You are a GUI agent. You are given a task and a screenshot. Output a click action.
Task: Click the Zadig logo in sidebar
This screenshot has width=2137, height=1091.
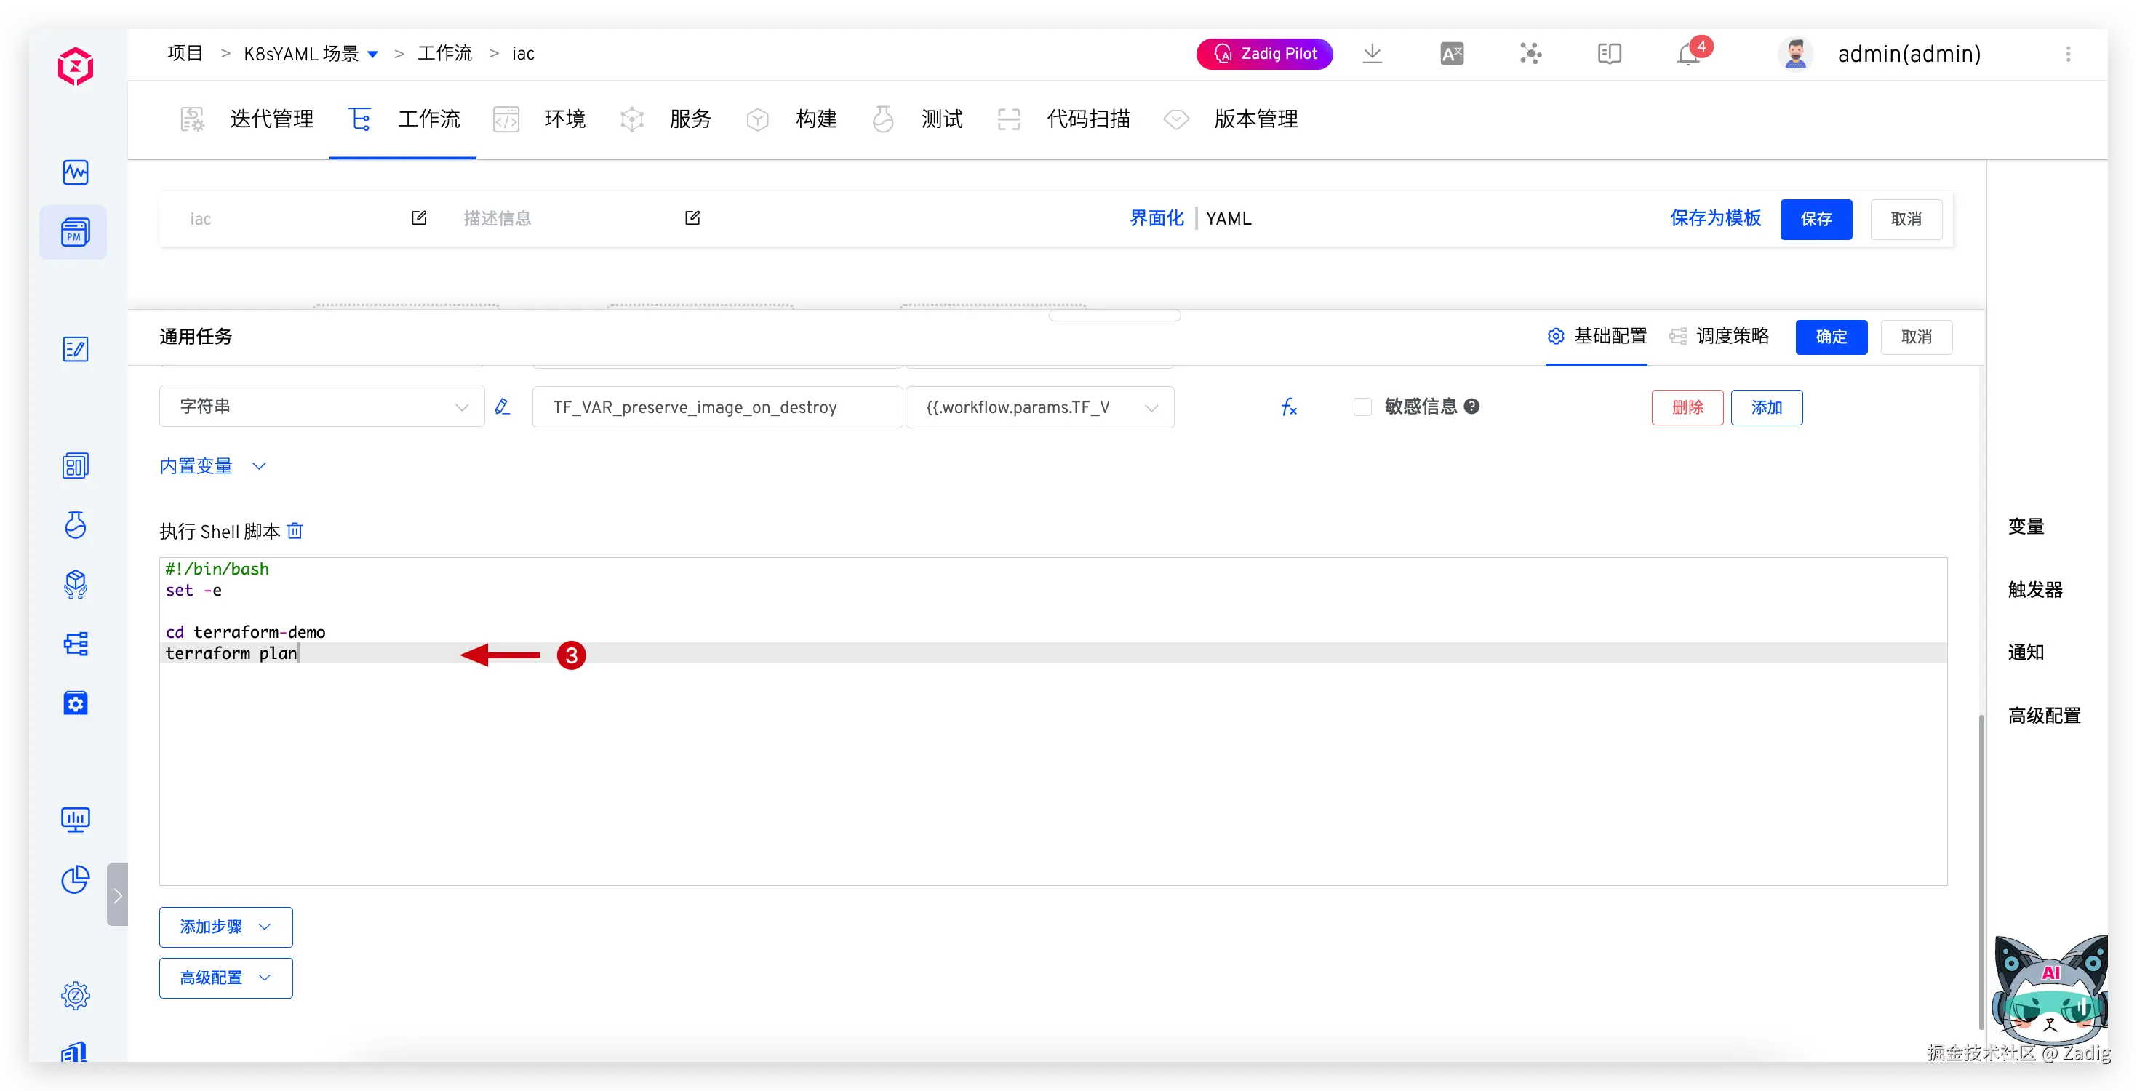tap(76, 66)
